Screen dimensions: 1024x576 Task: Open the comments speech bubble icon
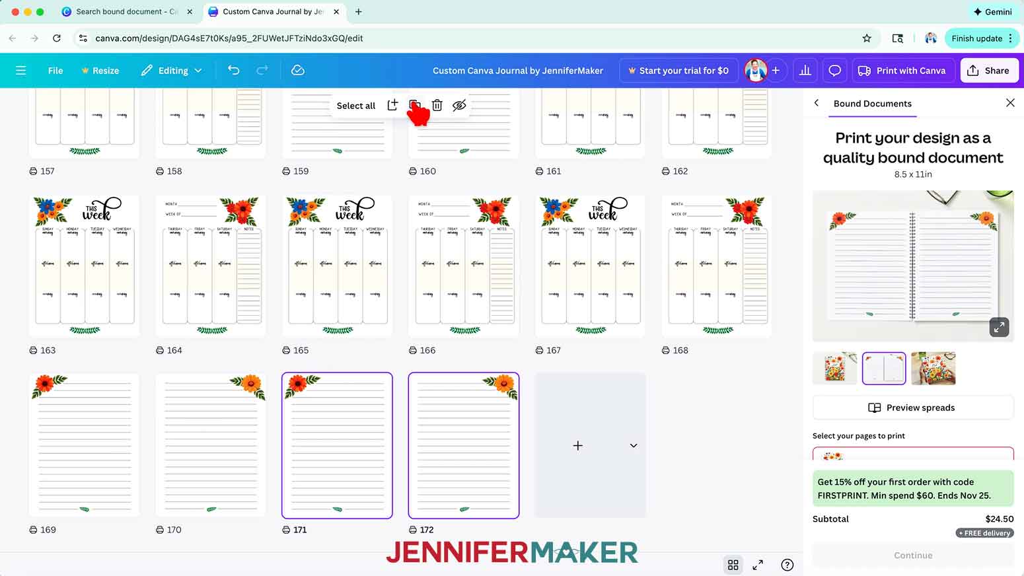[835, 70]
